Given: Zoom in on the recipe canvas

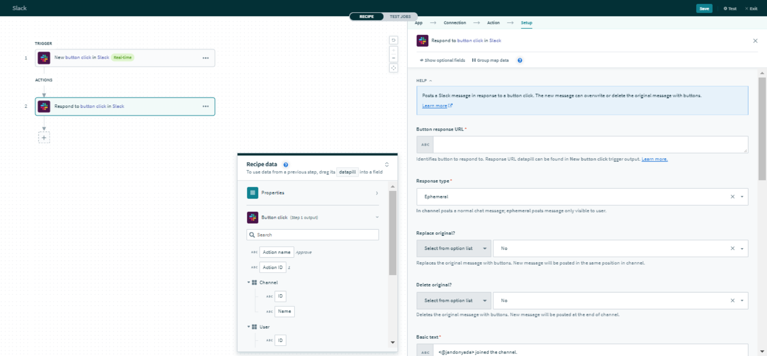Looking at the screenshot, I should (x=393, y=50).
